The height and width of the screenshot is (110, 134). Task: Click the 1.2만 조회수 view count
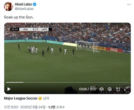(x=56, y=107)
